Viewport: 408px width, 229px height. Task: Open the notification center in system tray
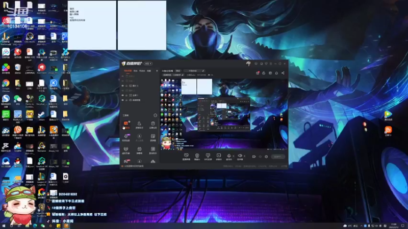click(403, 226)
